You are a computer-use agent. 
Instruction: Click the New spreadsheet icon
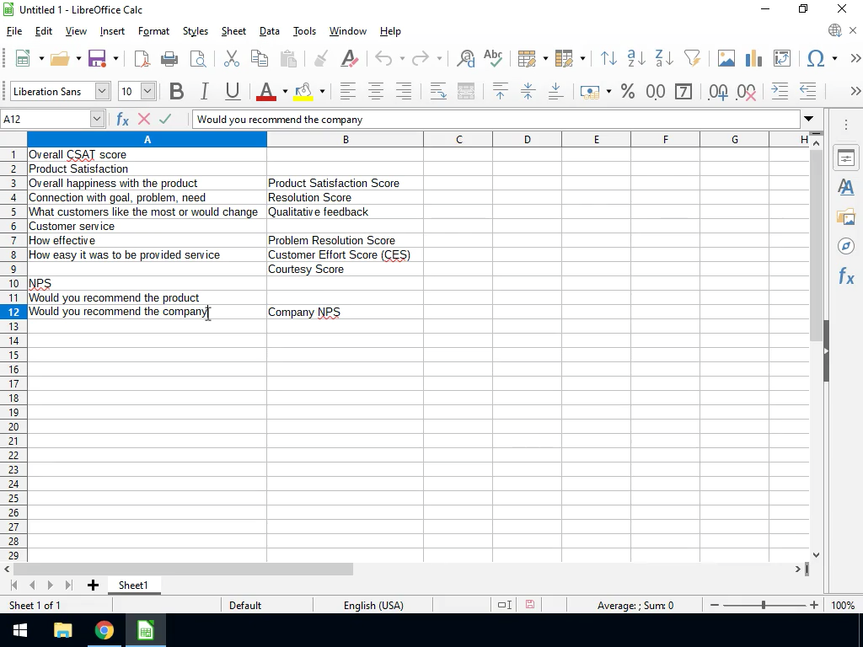tap(23, 58)
